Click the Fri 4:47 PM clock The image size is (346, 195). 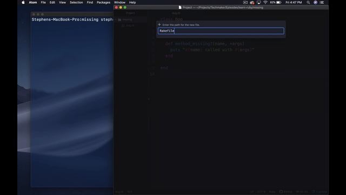click(294, 2)
